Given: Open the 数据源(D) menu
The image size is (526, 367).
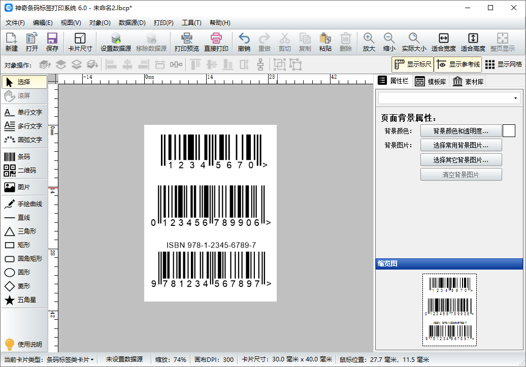Looking at the screenshot, I should click(x=132, y=23).
